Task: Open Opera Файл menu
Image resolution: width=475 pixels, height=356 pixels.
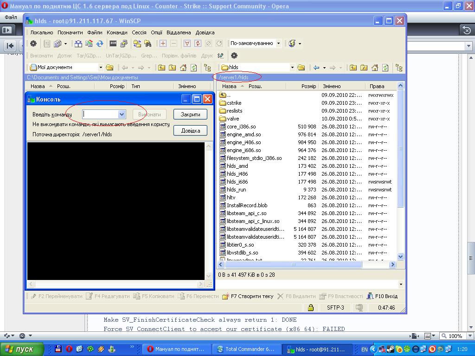Action: (x=11, y=17)
